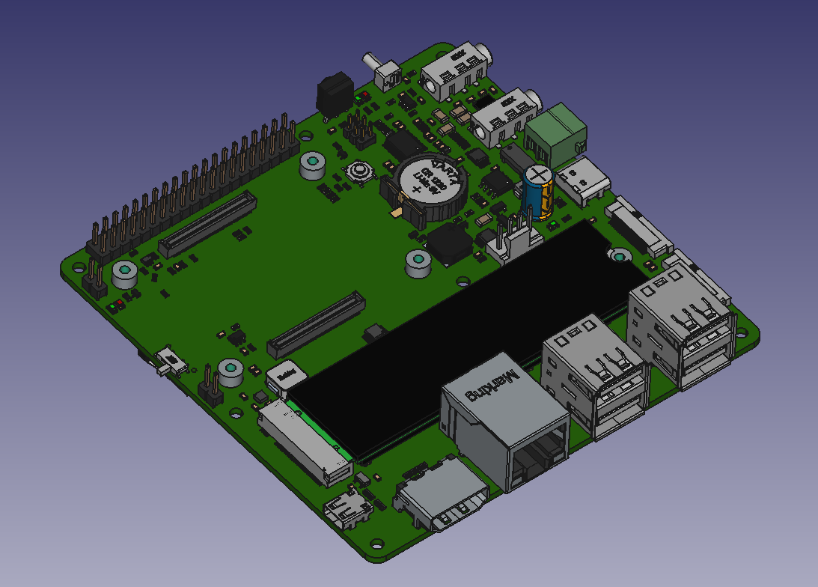Select the 40-pin GPIO header row
Image resolution: width=818 pixels, height=587 pixels.
[x=193, y=187]
